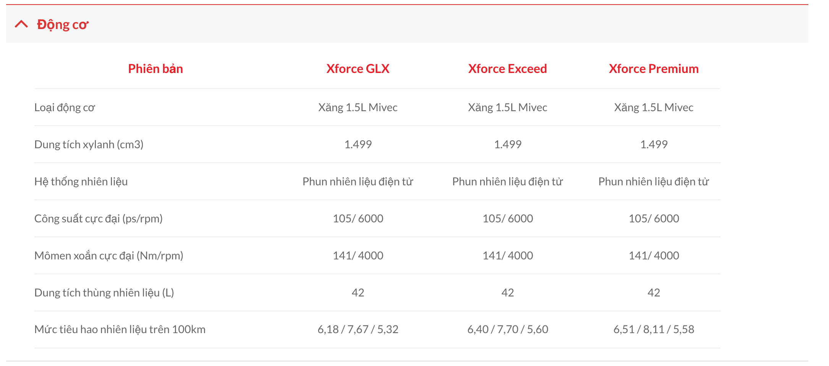Click the Premium fuel consumption 6,51 / 8,11 / 5,58
The height and width of the screenshot is (366, 829).
(x=653, y=329)
